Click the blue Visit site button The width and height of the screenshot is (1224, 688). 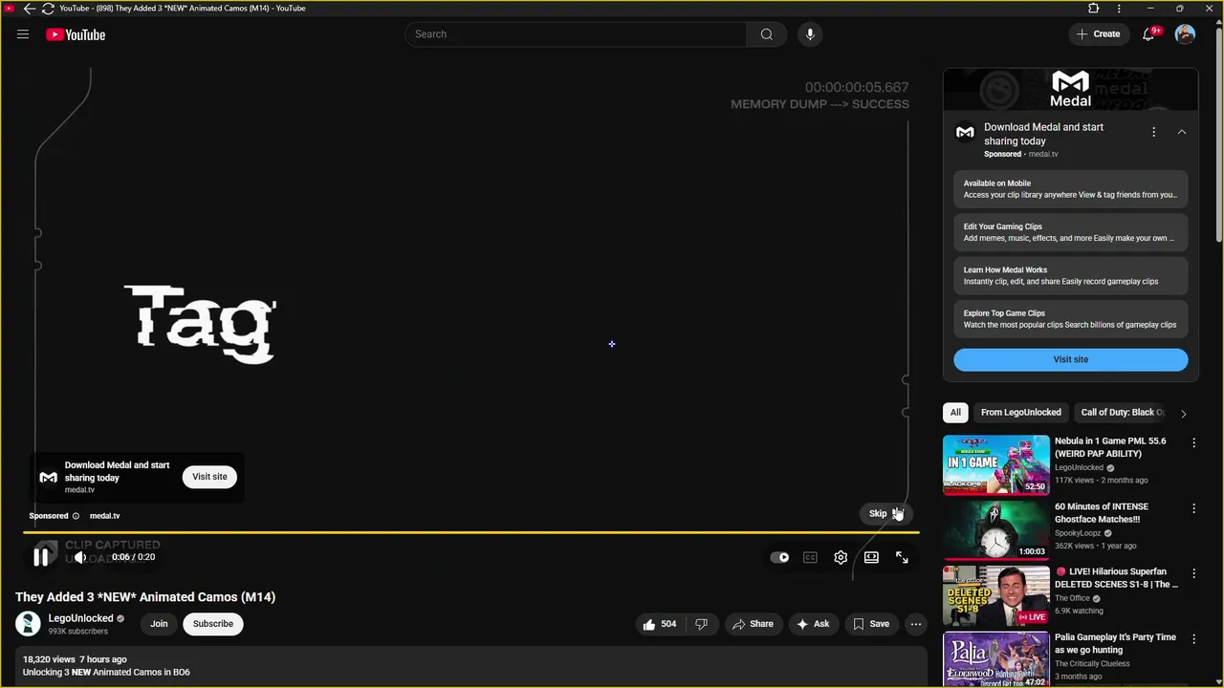(x=1070, y=359)
